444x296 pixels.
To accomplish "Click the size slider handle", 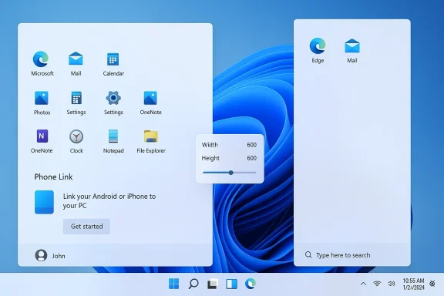I will pyautogui.click(x=230, y=173).
